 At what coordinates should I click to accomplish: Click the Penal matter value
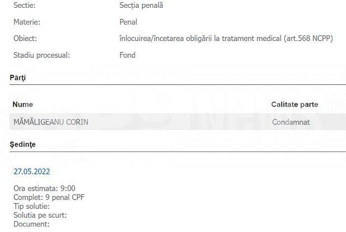128,22
